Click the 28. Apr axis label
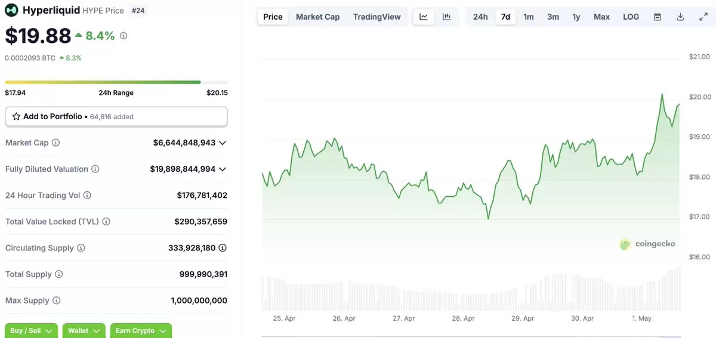Screen dimensions: 716x338 464,318
